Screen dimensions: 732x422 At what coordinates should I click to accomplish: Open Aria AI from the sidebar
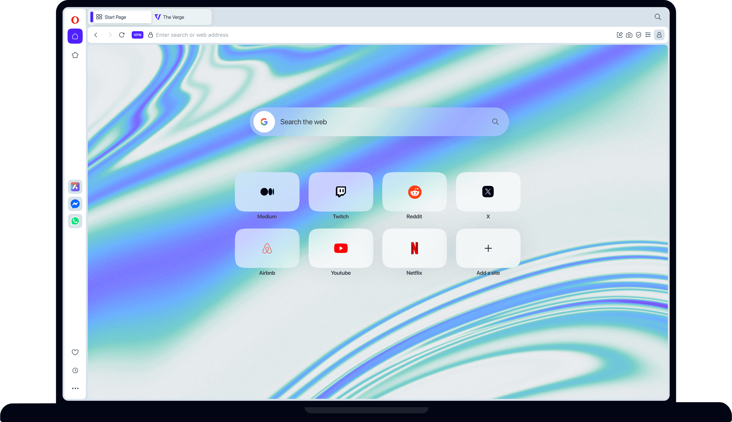(x=75, y=187)
